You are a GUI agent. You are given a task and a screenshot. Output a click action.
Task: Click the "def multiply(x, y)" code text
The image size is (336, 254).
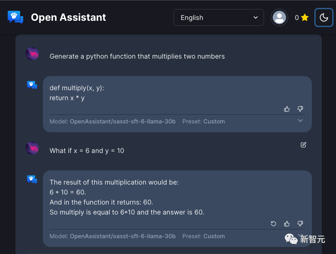coord(77,88)
